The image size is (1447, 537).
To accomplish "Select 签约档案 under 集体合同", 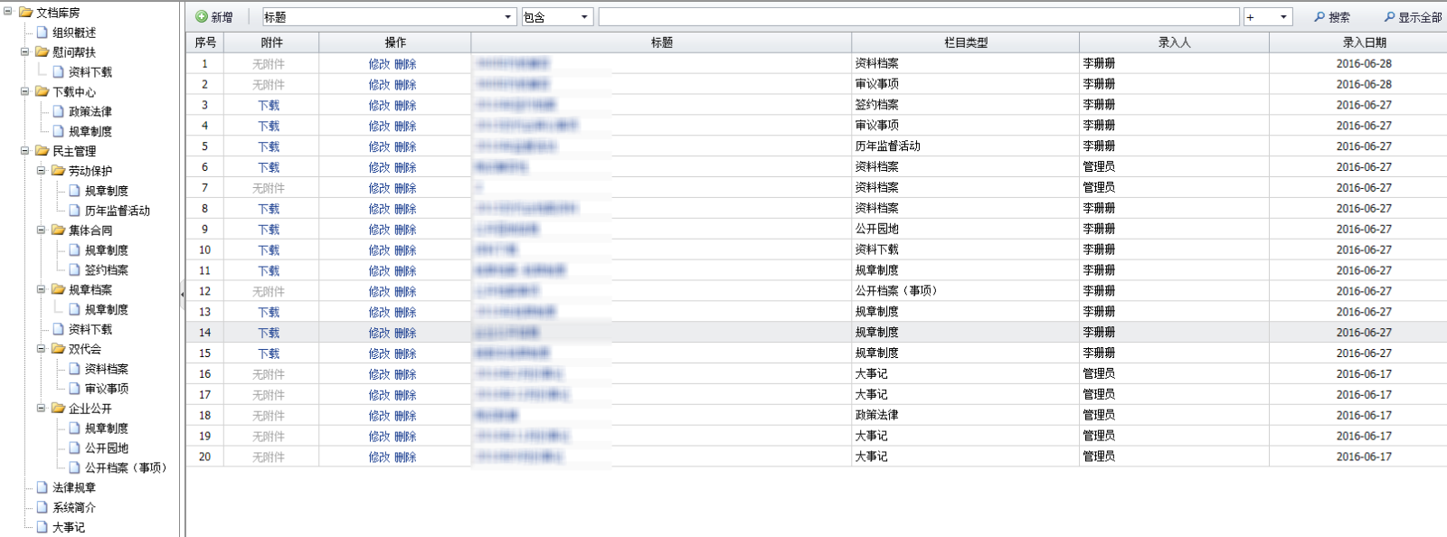I will point(106,270).
